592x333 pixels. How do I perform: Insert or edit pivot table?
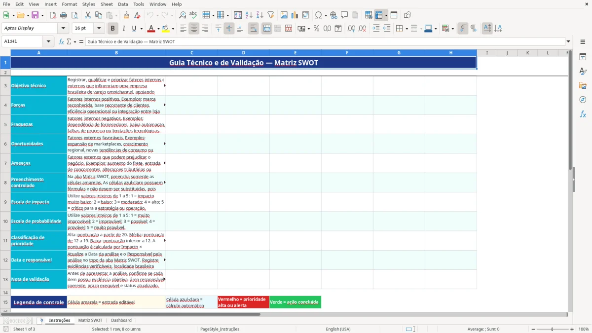point(305,15)
